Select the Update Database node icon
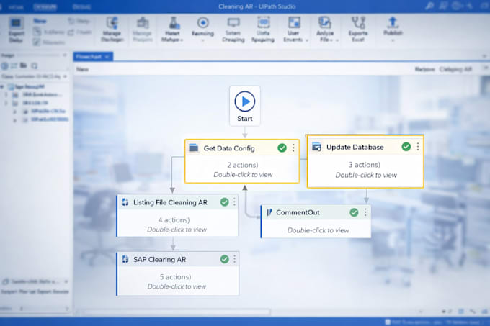Screen dimensions: 490x326 (316, 147)
